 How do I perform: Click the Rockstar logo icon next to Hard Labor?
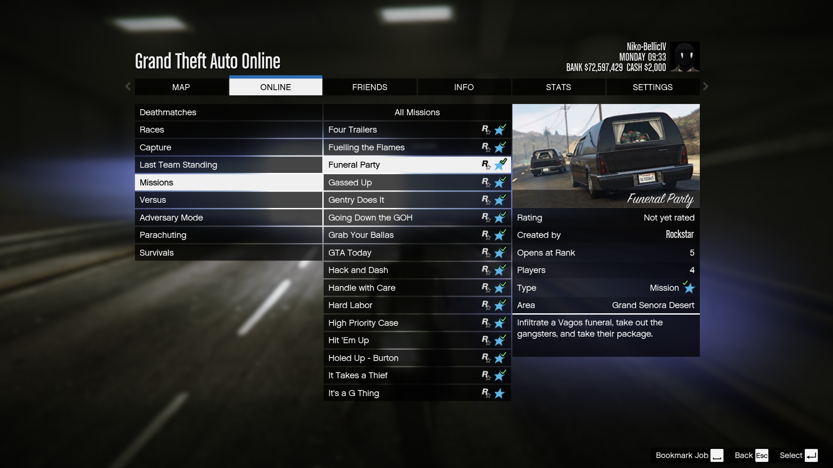pos(486,305)
